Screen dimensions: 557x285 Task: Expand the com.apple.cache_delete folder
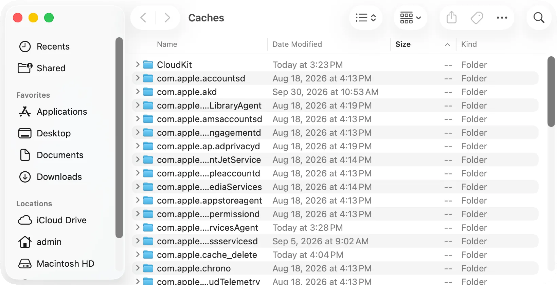(x=138, y=254)
